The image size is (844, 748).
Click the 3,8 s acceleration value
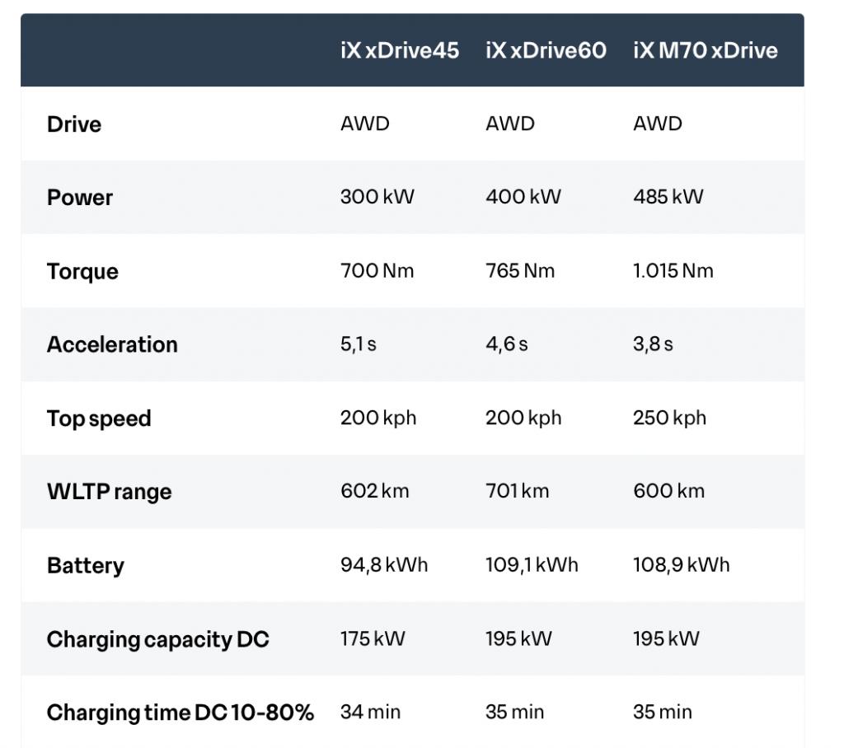653,344
